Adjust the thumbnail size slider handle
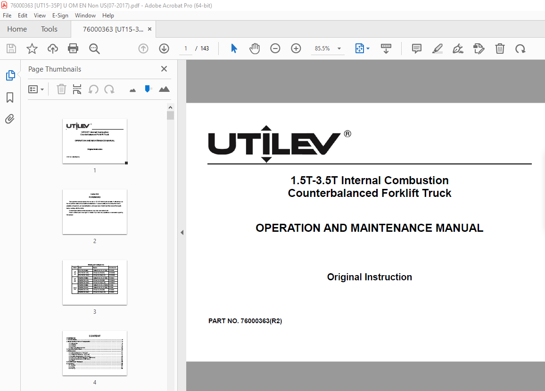The width and height of the screenshot is (545, 391). tap(148, 89)
